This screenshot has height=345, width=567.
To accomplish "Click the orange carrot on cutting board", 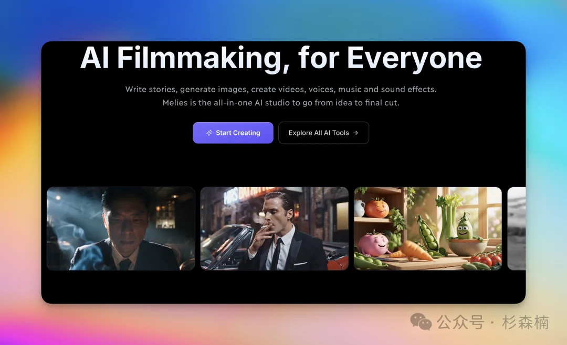I will click(416, 250).
